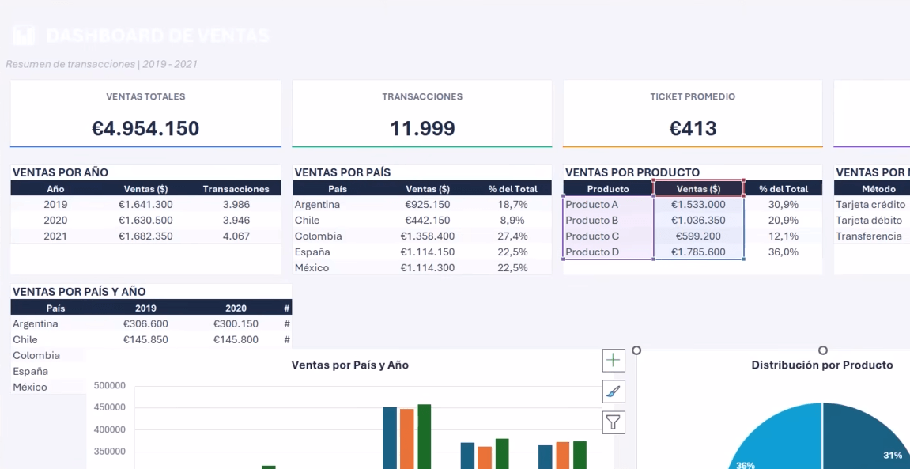Grab the pie chart's top-left corner handle
Screen dimensions: 910x469
(636, 350)
